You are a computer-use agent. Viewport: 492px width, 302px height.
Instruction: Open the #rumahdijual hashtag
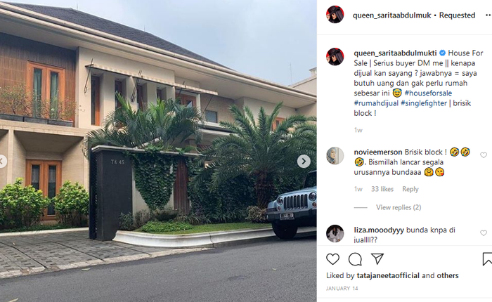pos(376,103)
